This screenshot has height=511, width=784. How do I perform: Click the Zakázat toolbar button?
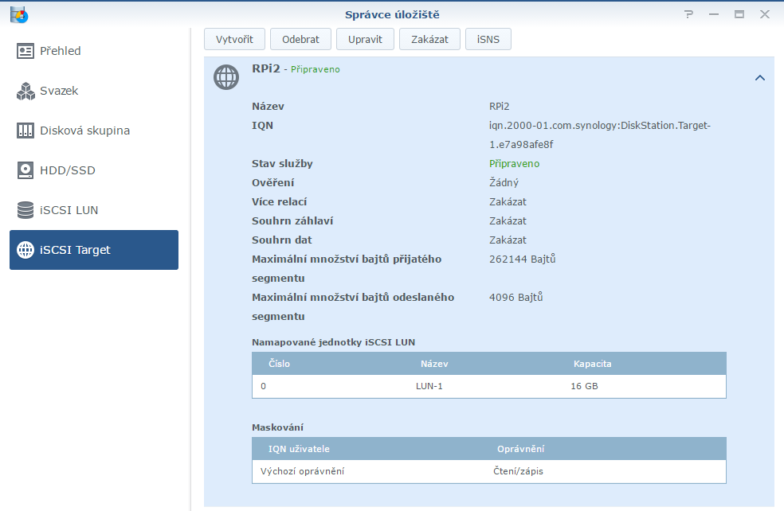pyautogui.click(x=429, y=39)
